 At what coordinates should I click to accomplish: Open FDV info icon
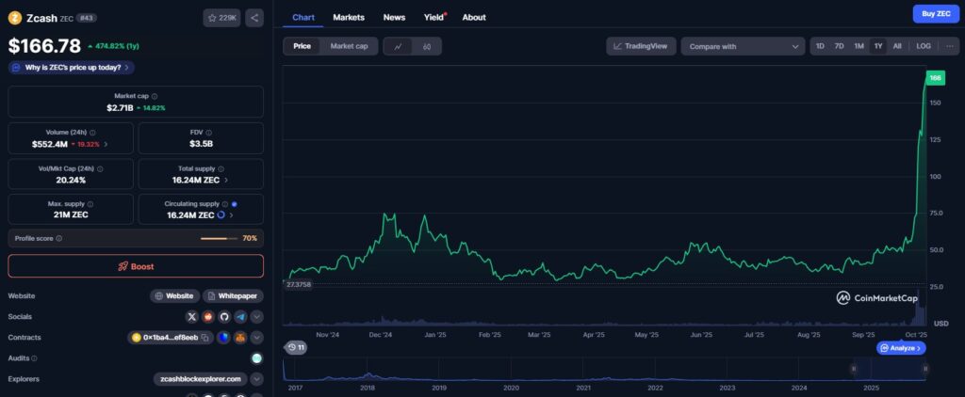[x=208, y=132]
